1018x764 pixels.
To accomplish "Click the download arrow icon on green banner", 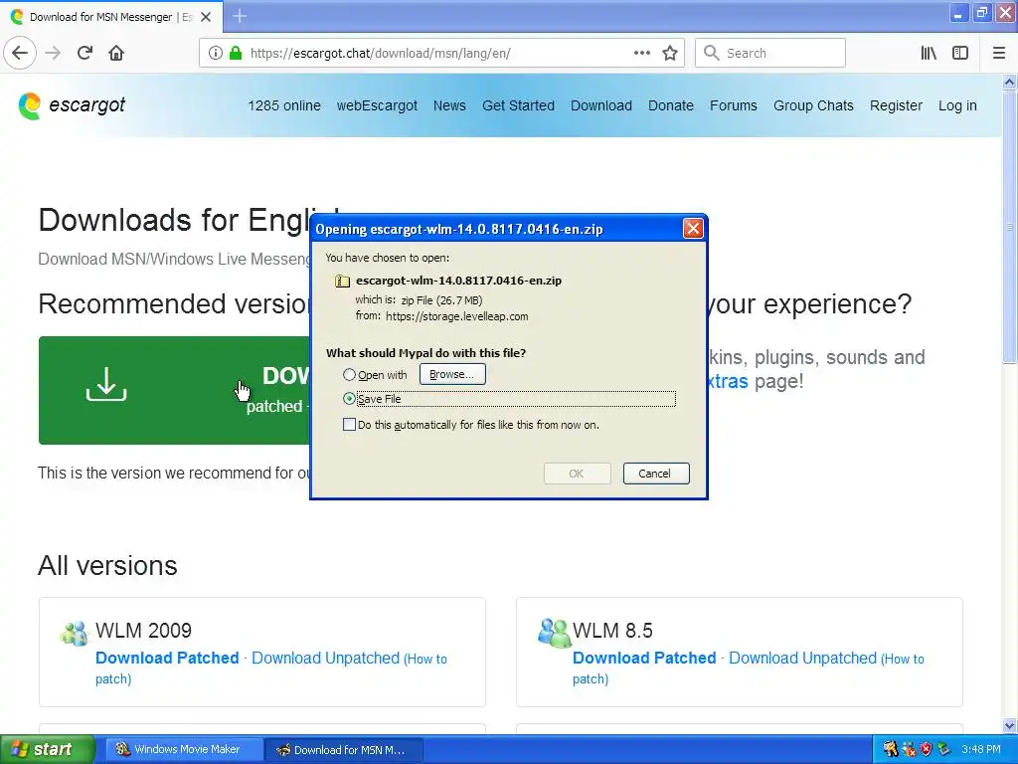I will pyautogui.click(x=106, y=384).
